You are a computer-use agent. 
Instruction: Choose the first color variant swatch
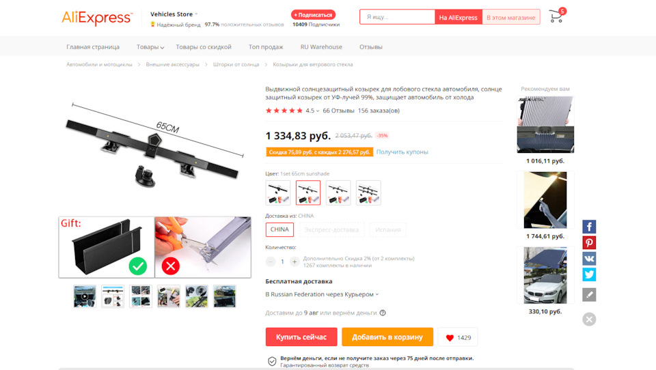[278, 193]
